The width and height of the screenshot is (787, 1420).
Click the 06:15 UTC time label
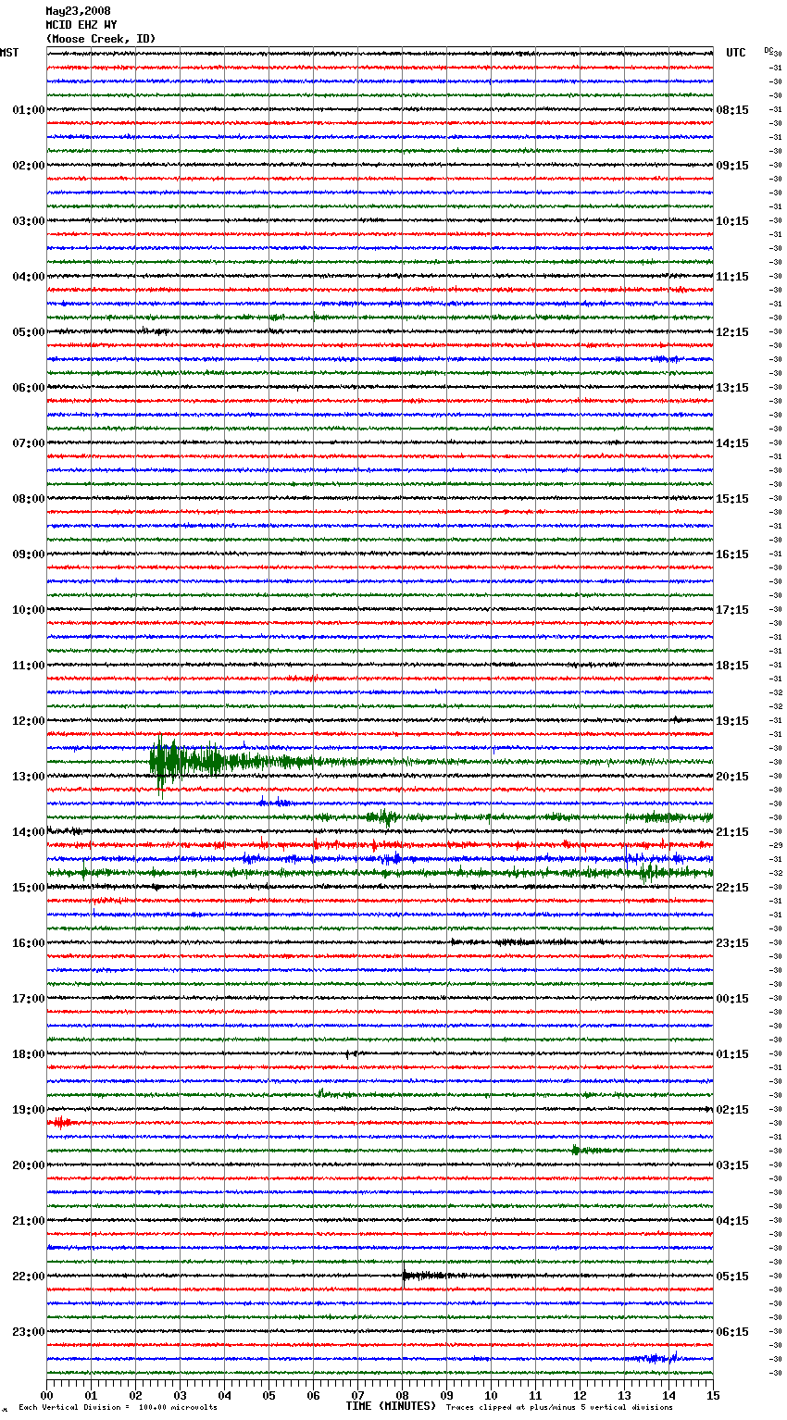[x=732, y=1332]
